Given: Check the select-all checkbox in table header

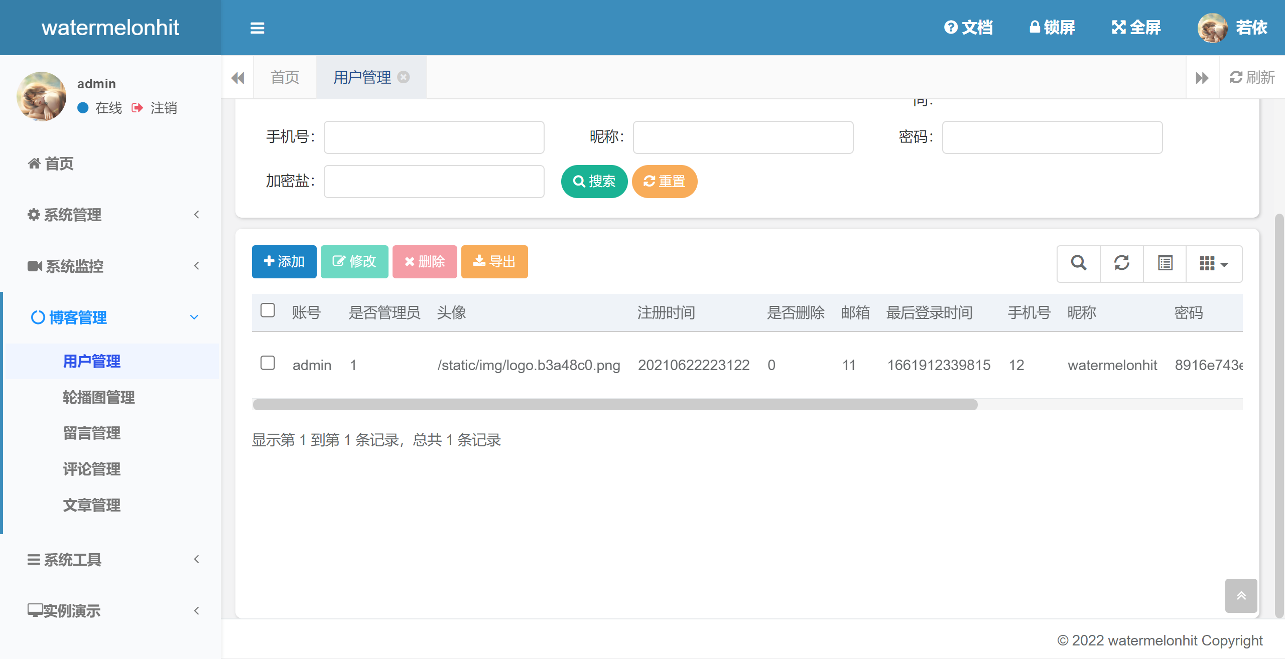Looking at the screenshot, I should tap(268, 311).
